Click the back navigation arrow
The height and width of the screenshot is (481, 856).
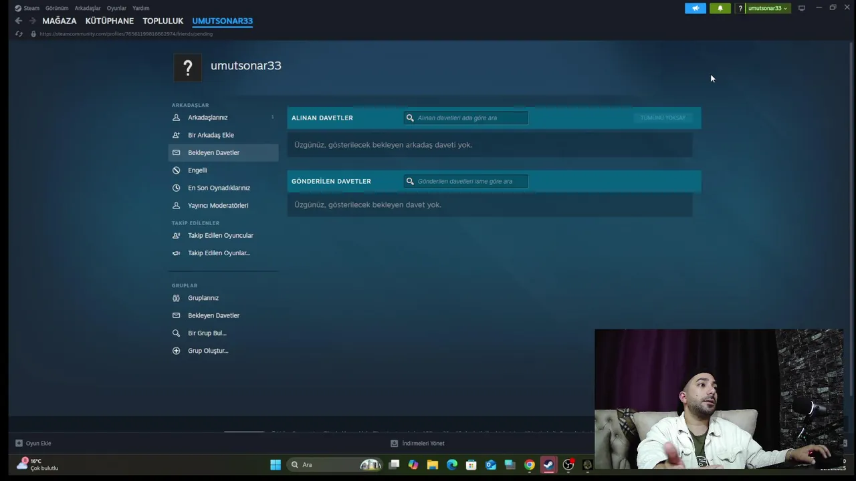tap(19, 21)
